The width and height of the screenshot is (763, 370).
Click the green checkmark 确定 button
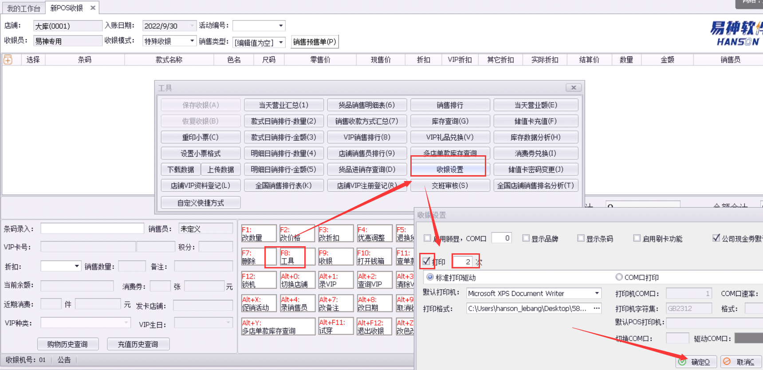[x=695, y=362]
